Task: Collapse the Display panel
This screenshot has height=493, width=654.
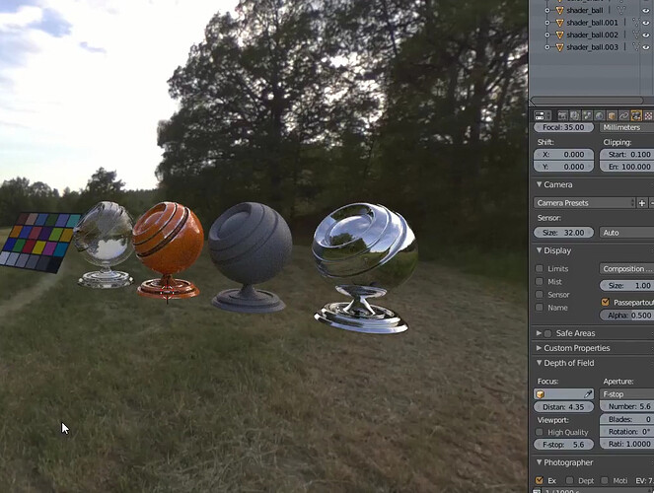Action: click(x=539, y=250)
